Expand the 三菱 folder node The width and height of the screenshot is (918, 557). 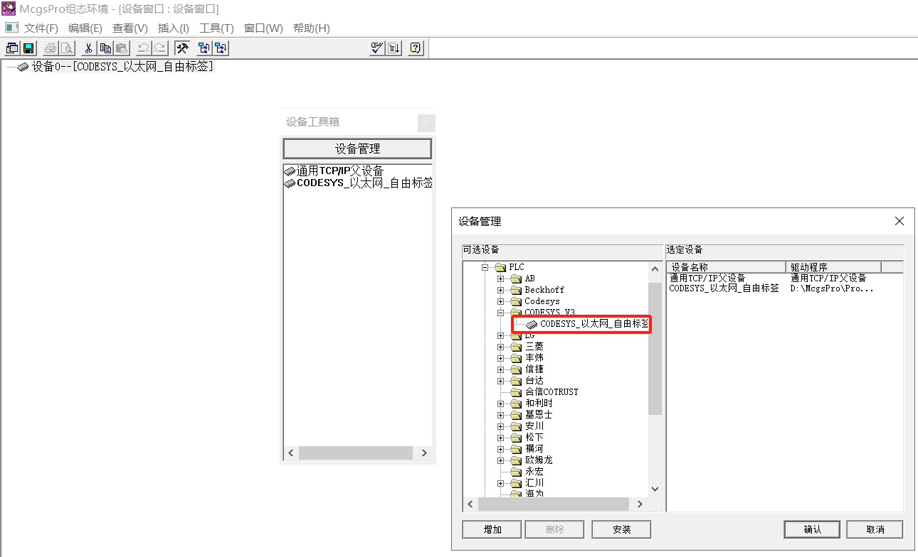(500, 347)
